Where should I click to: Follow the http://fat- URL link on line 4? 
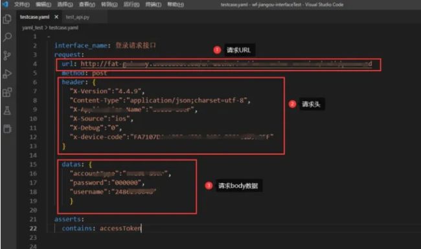pyautogui.click(x=226, y=64)
